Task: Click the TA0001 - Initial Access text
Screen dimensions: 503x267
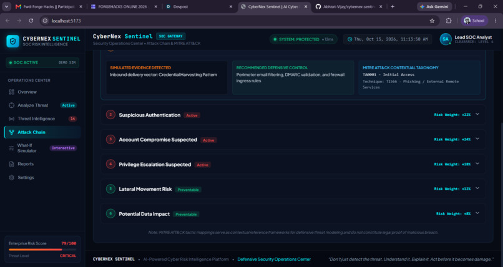Action: (388, 74)
